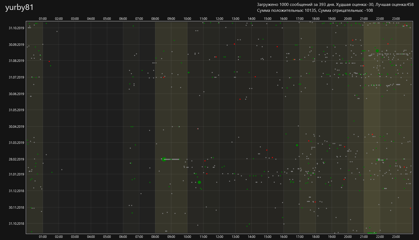The image size is (419, 240).
Task: Click the largest green dot on the 28.02.2019 row
Action: (164, 159)
